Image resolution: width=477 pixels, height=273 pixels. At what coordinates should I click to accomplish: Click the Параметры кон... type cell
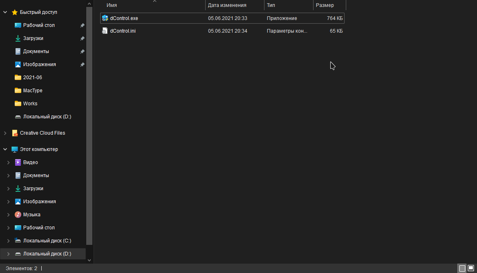[287, 31]
